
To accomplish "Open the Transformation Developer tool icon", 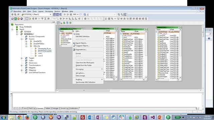I will point(64,23).
